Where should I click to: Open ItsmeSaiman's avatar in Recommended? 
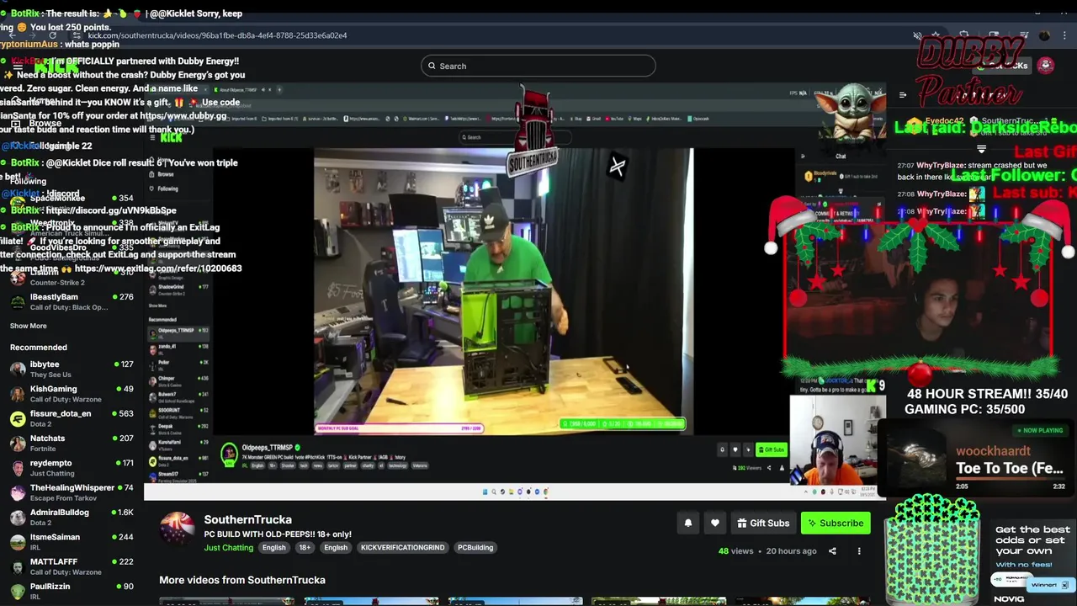pyautogui.click(x=18, y=541)
